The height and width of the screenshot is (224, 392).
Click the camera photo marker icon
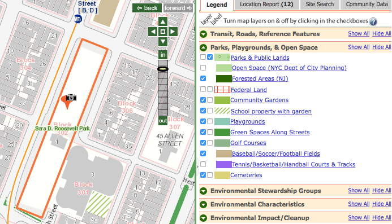(x=71, y=98)
